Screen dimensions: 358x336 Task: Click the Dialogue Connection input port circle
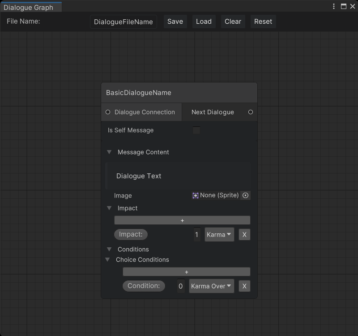tap(108, 112)
